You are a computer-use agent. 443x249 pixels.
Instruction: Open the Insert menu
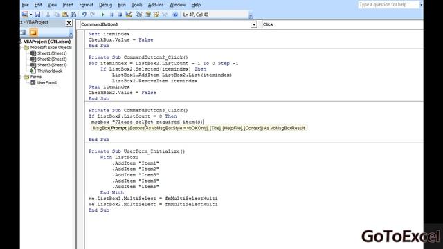point(68,5)
